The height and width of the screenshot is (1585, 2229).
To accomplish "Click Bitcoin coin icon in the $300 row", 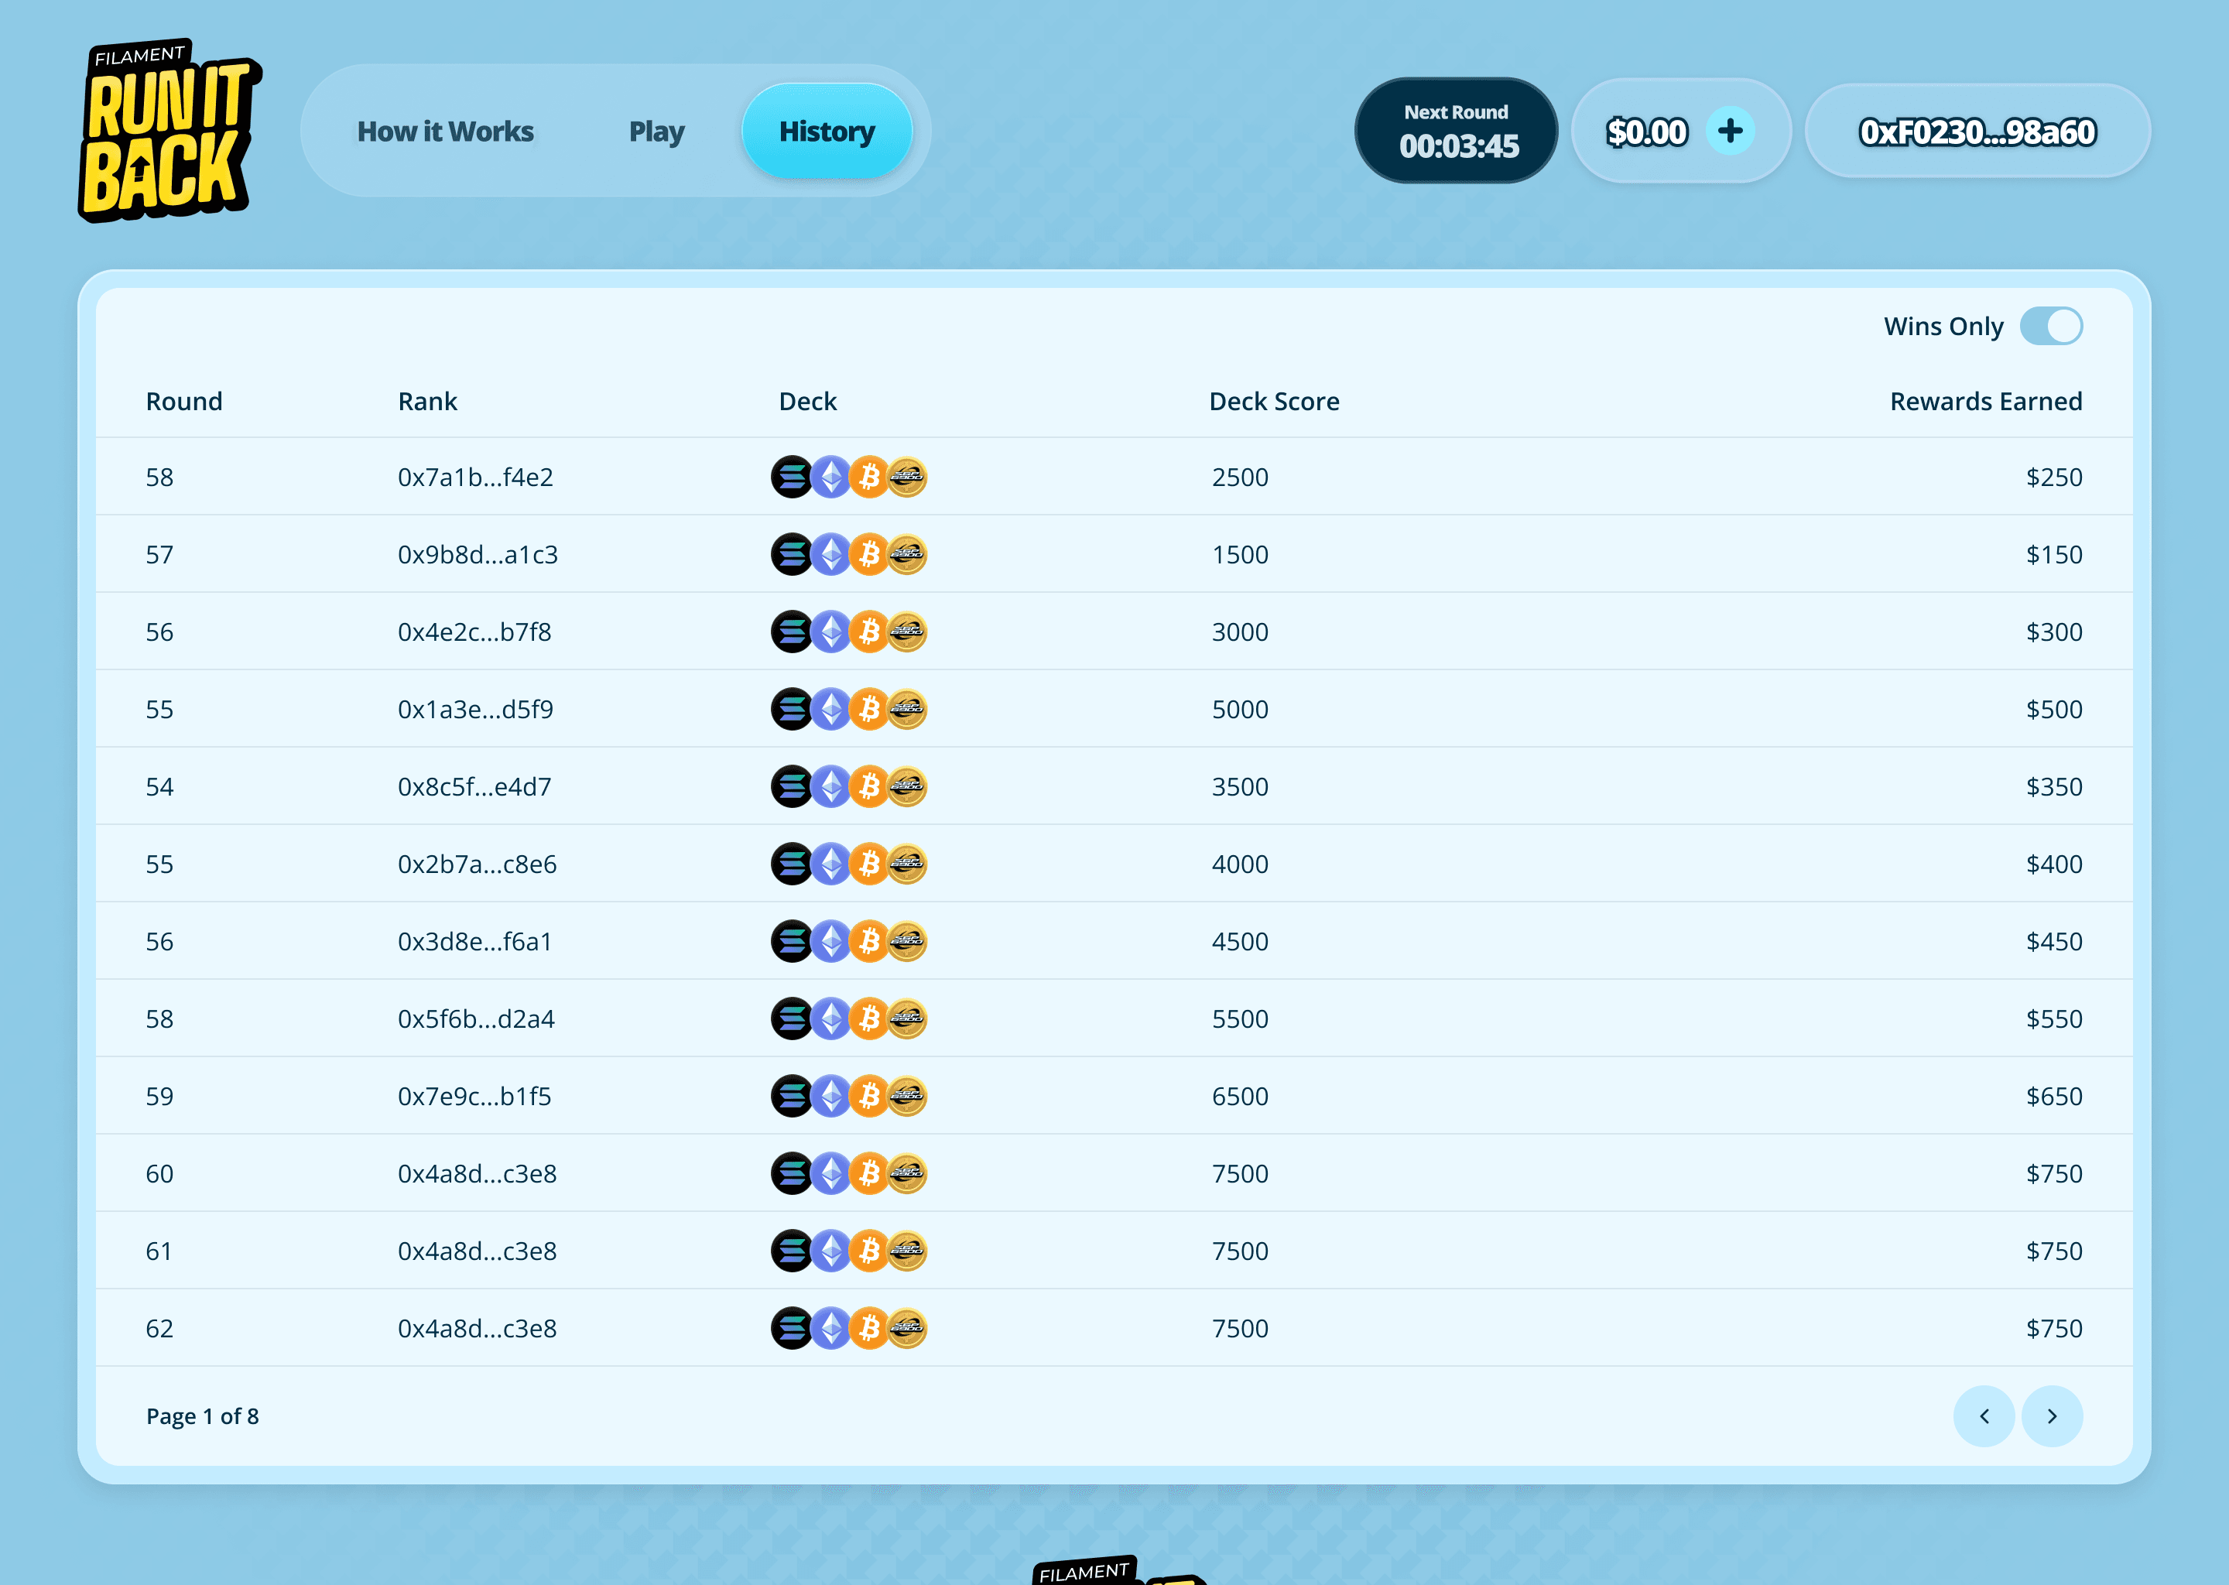I will (x=868, y=632).
